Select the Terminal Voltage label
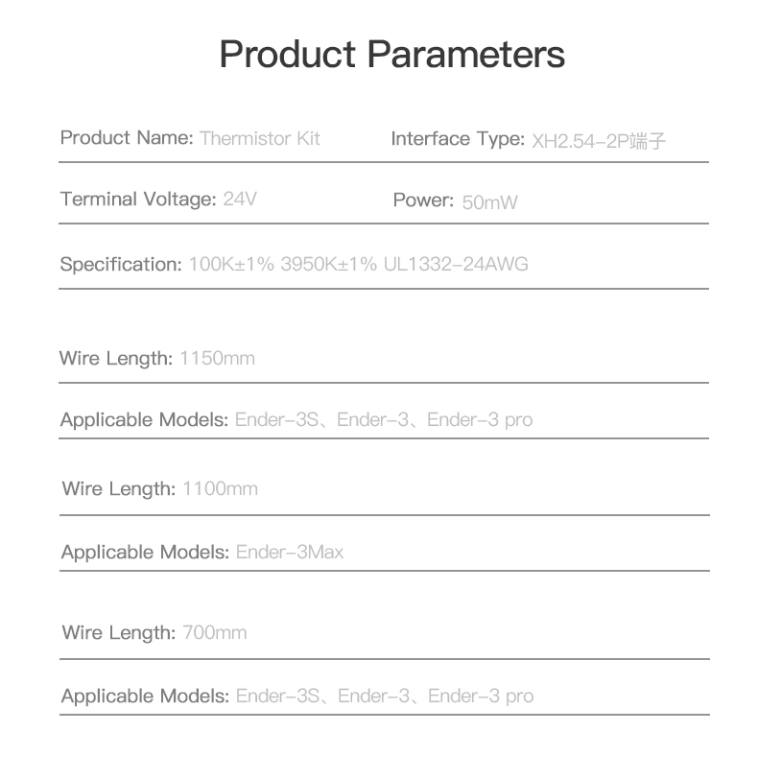The image size is (758, 779). [x=138, y=200]
